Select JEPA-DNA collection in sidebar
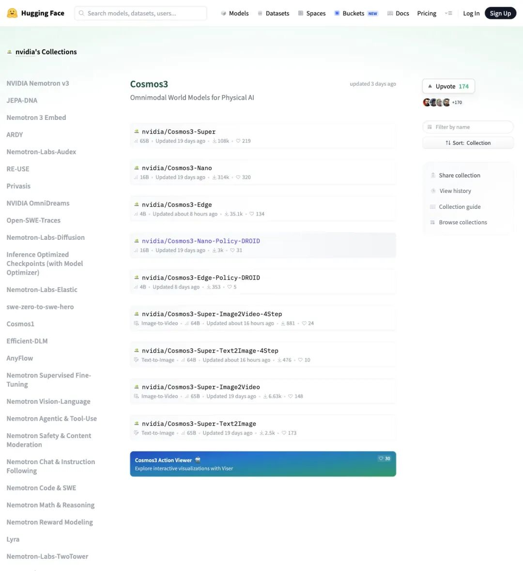Viewport: 523px width, 571px height. click(22, 100)
